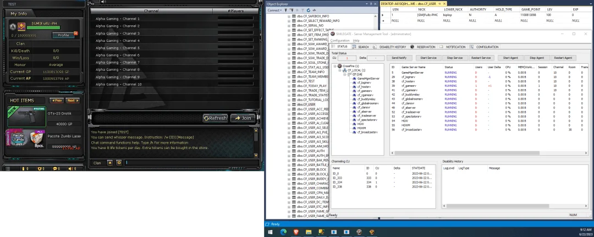Open SQL Server Management Studio taskbar icon

[321, 232]
